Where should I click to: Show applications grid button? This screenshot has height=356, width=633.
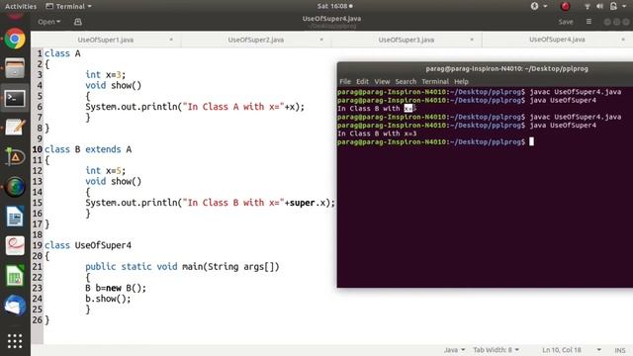15,341
